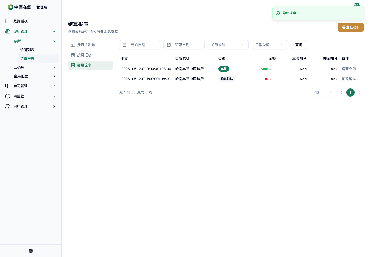Image resolution: width=370 pixels, height=257 pixels.
Task: Click the 全局配置 menu label
Action: 21,76
